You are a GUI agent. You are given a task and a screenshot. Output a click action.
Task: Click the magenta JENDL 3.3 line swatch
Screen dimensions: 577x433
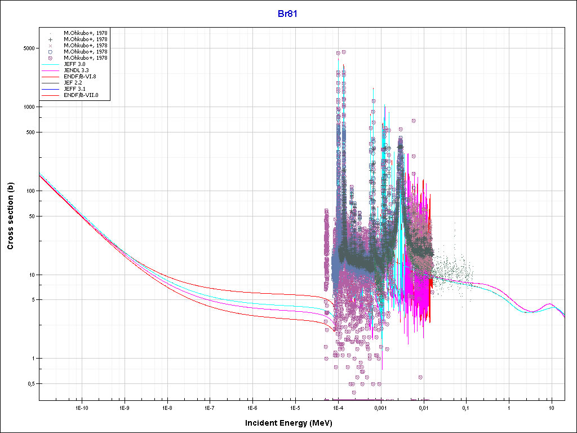click(50, 70)
